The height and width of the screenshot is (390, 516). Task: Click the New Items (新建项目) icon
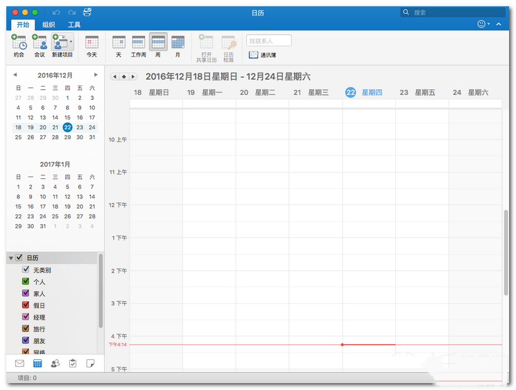pyautogui.click(x=60, y=43)
